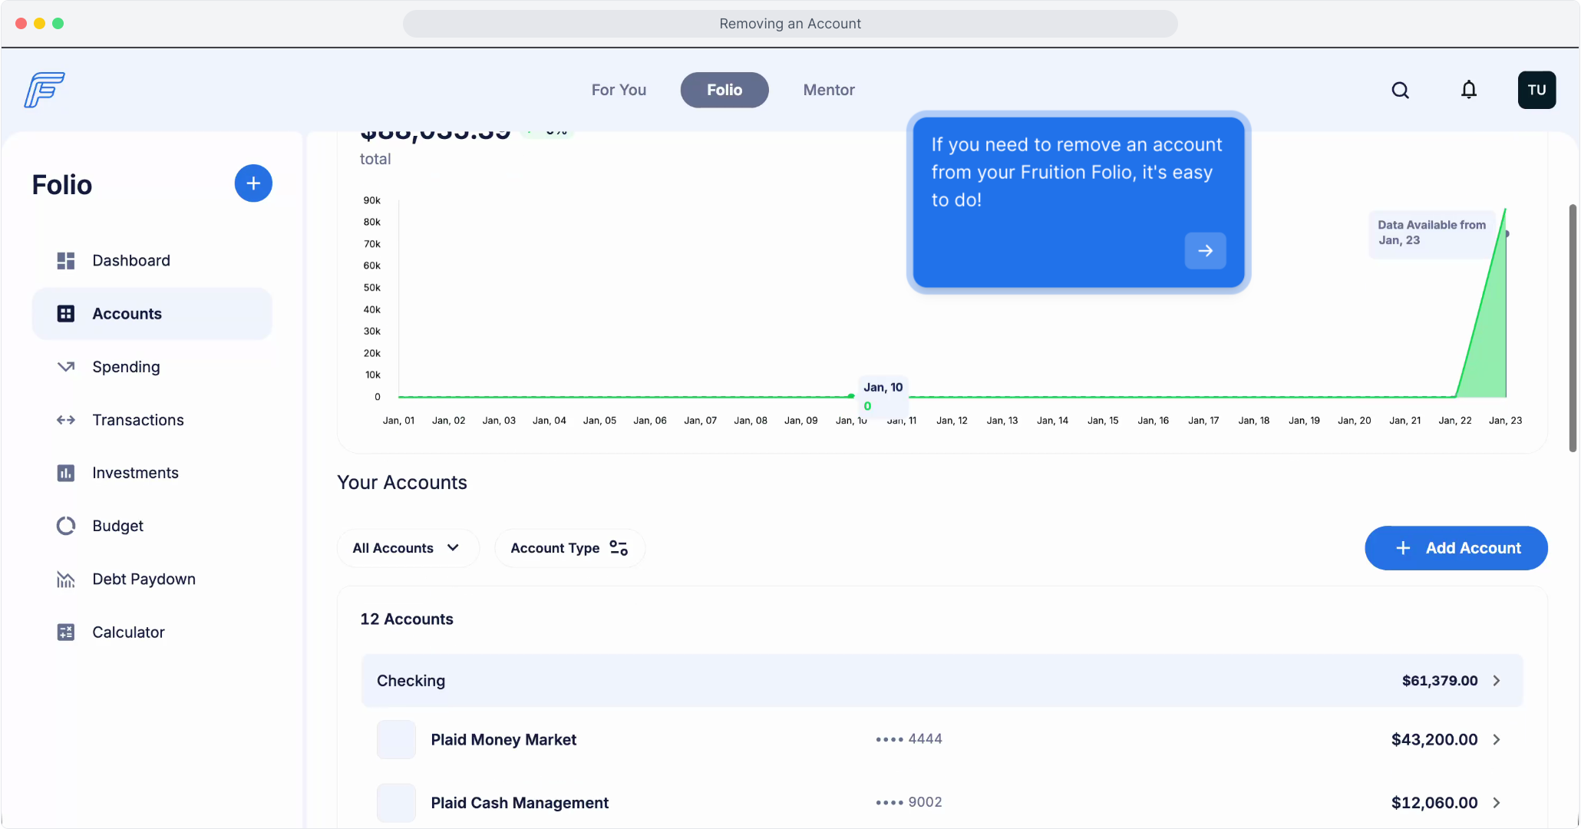
Task: Click the Dashboard sidebar icon
Action: (x=66, y=261)
